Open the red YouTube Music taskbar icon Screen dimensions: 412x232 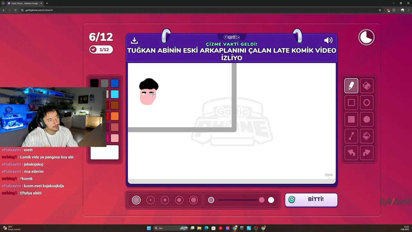(221, 228)
